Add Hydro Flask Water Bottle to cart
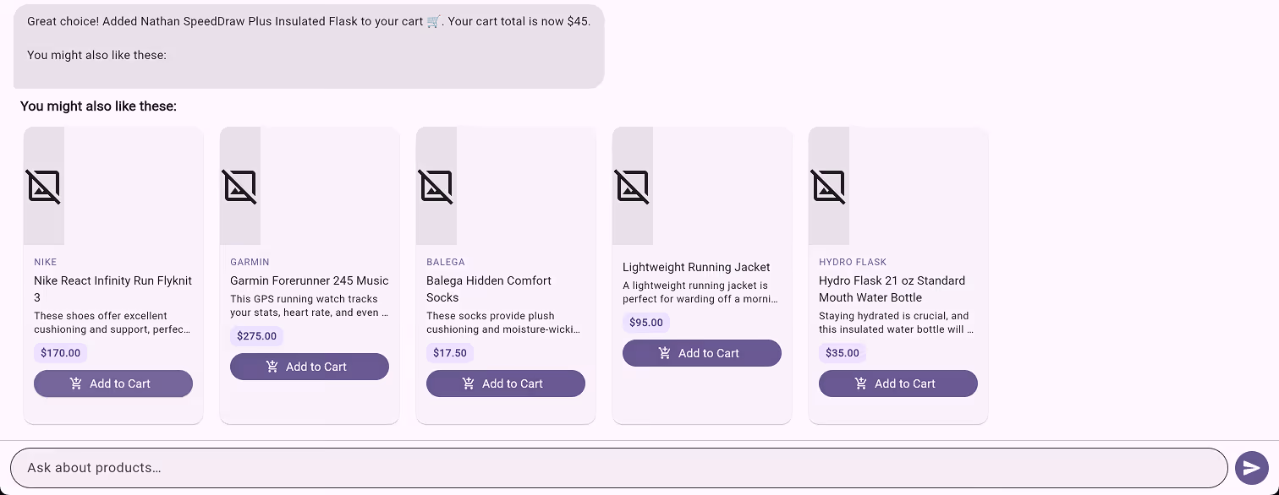The image size is (1279, 495). [898, 383]
